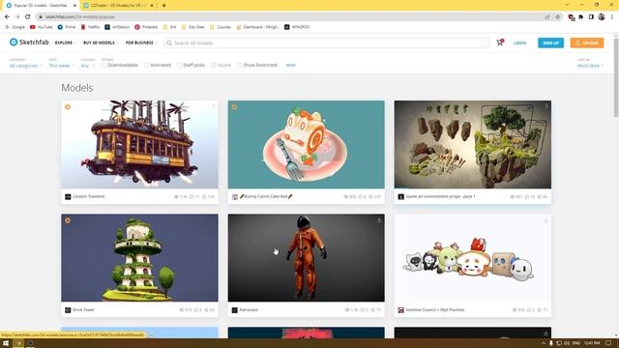Click the red extension icon in toolbar
This screenshot has height=348, width=619.
[x=571, y=17]
